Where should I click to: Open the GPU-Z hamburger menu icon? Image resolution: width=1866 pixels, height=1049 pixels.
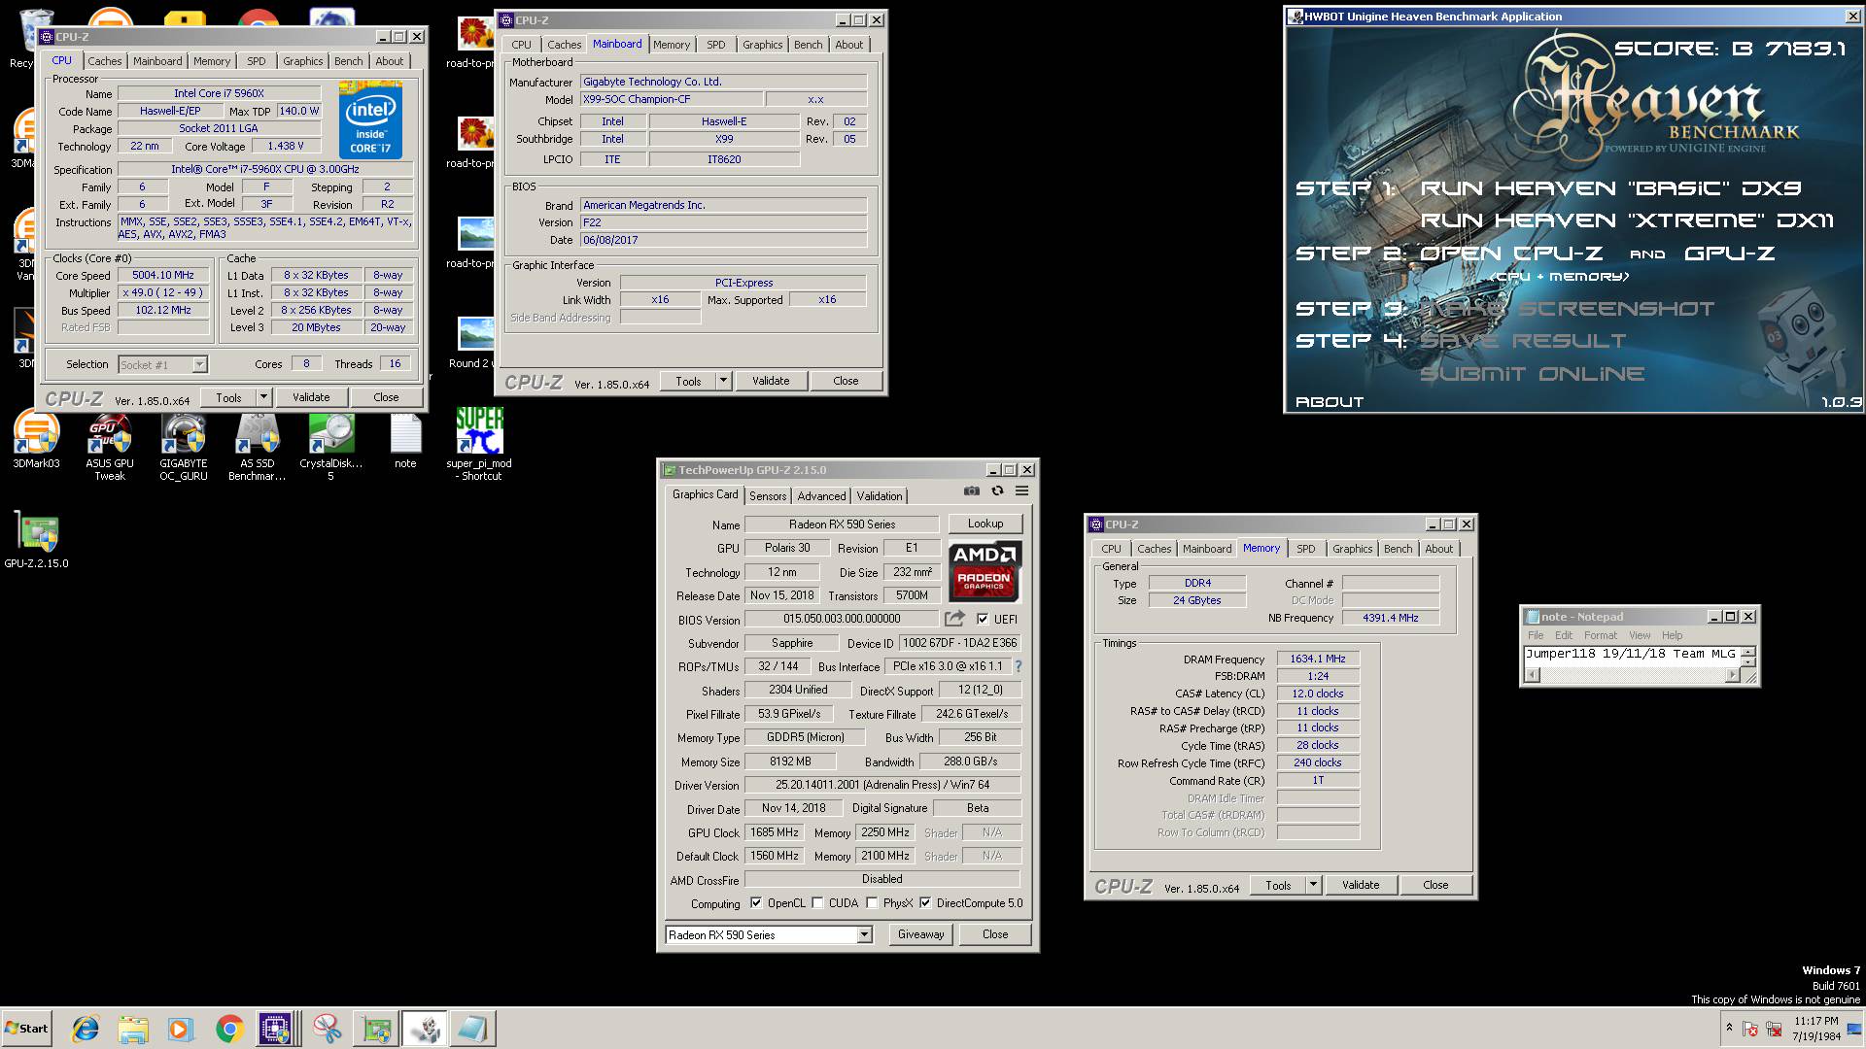click(x=1022, y=491)
